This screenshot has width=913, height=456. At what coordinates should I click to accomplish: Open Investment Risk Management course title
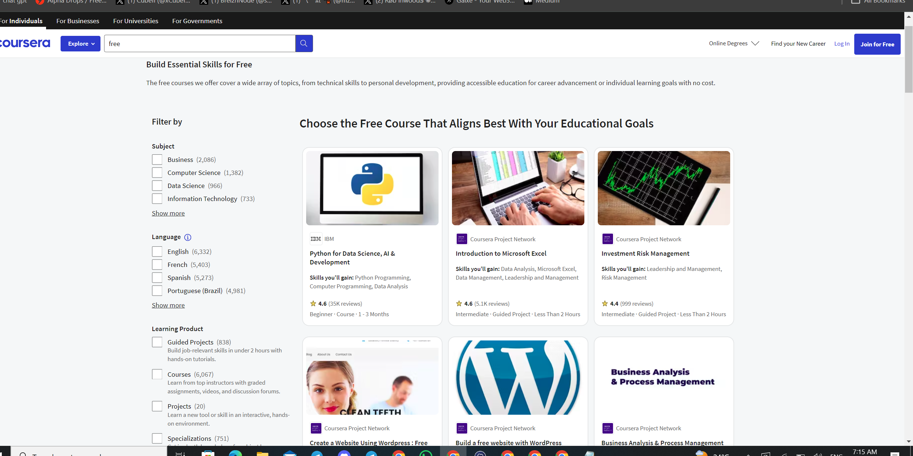(x=645, y=254)
